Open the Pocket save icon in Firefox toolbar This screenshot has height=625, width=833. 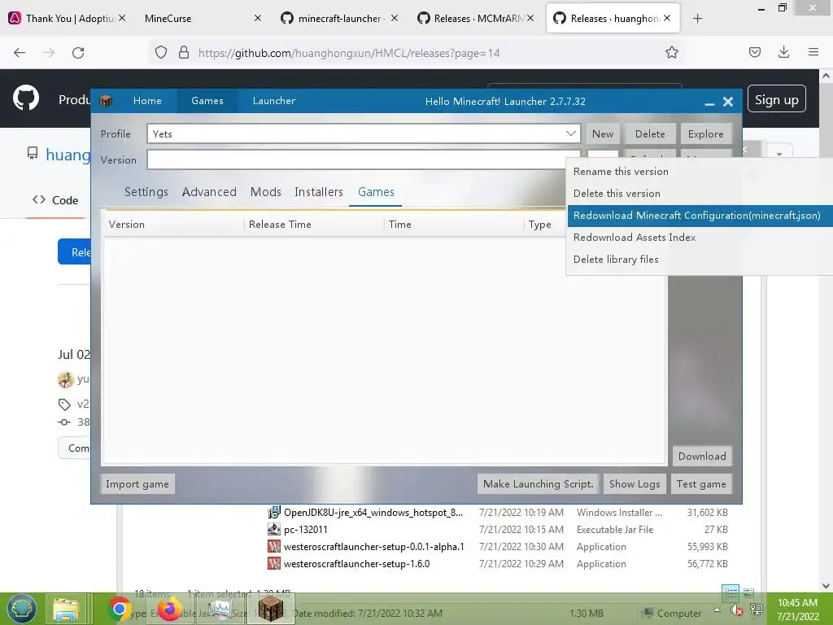(754, 52)
